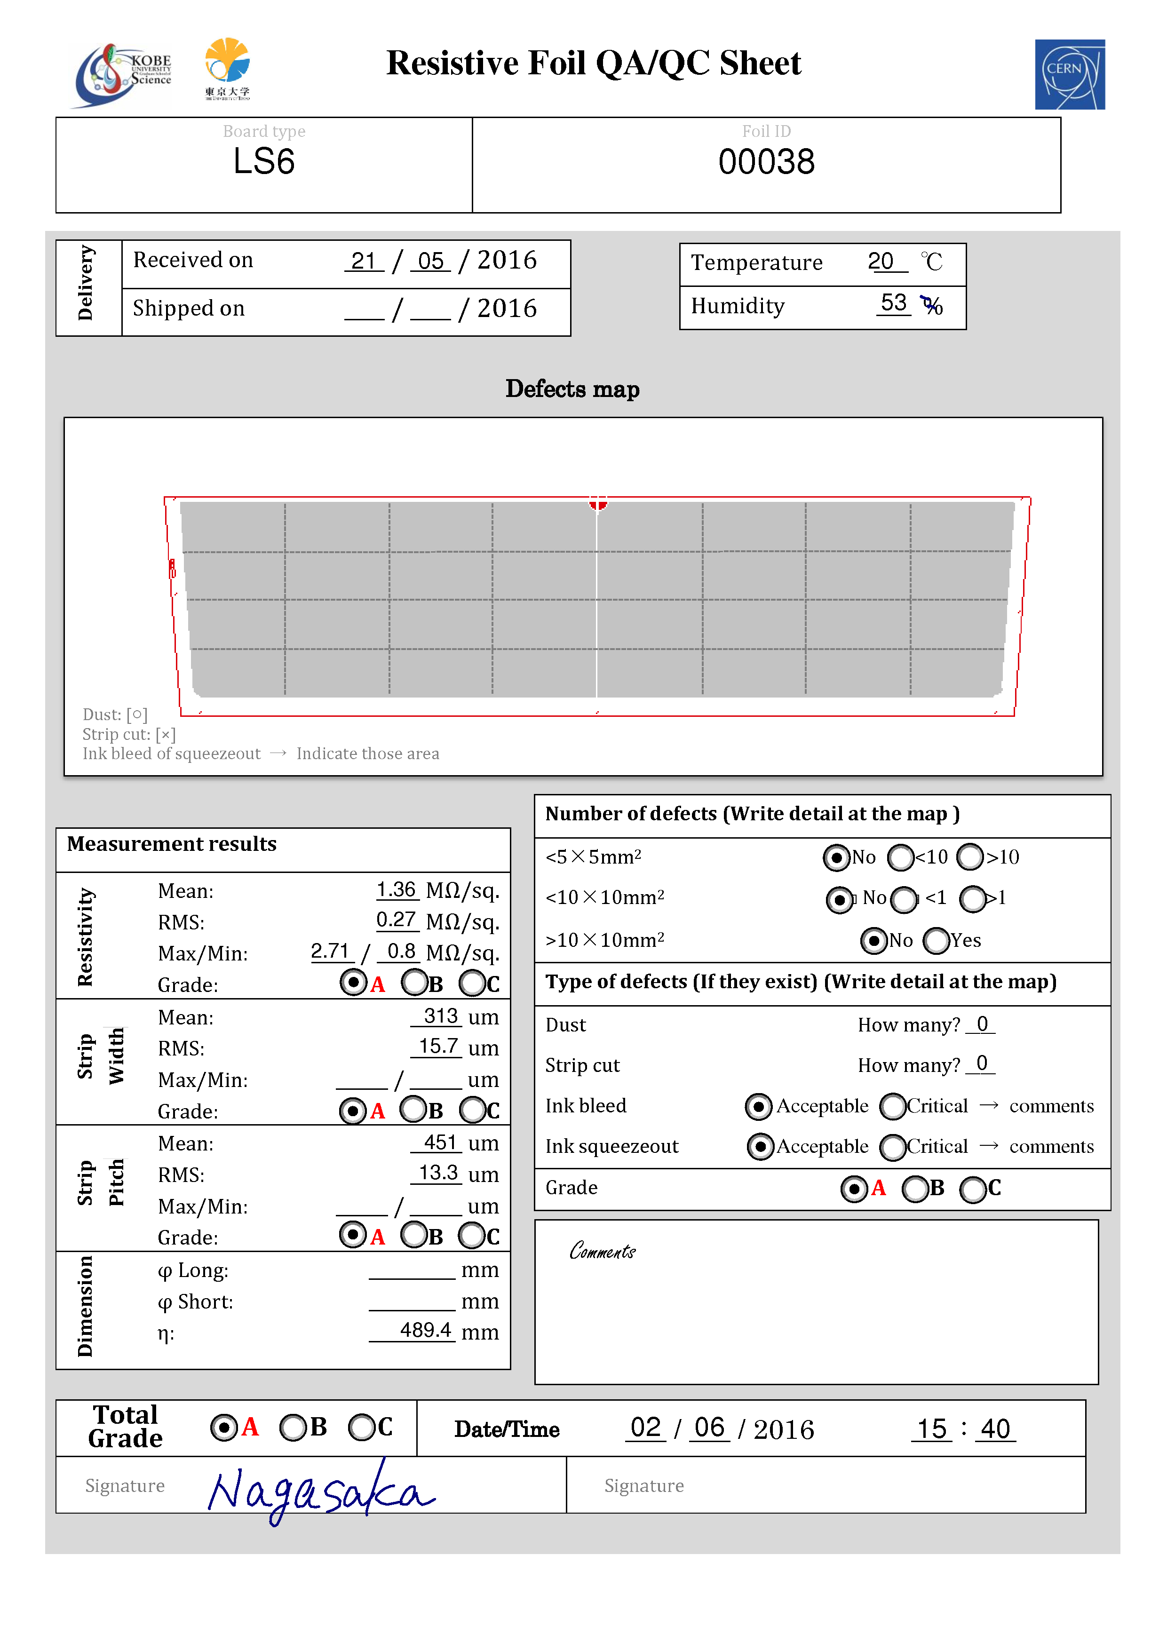Click the Board type field LS6
This screenshot has width=1167, height=1650.
[264, 162]
